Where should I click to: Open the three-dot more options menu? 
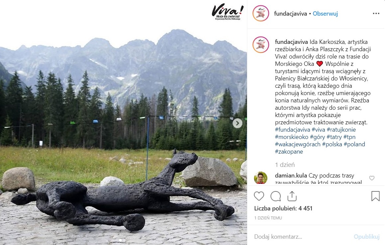pyautogui.click(x=376, y=14)
